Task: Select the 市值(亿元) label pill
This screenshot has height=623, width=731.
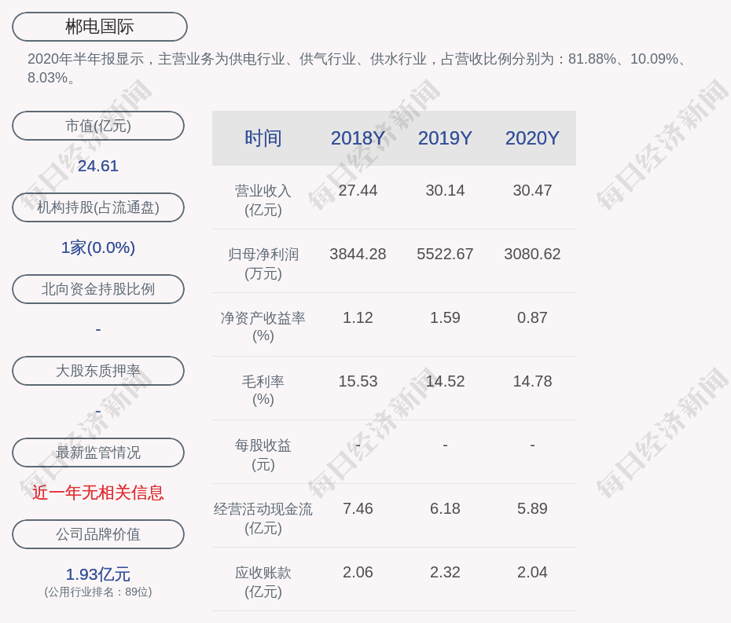Action: [98, 126]
